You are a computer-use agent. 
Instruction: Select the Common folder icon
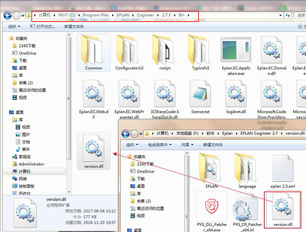pos(94,52)
